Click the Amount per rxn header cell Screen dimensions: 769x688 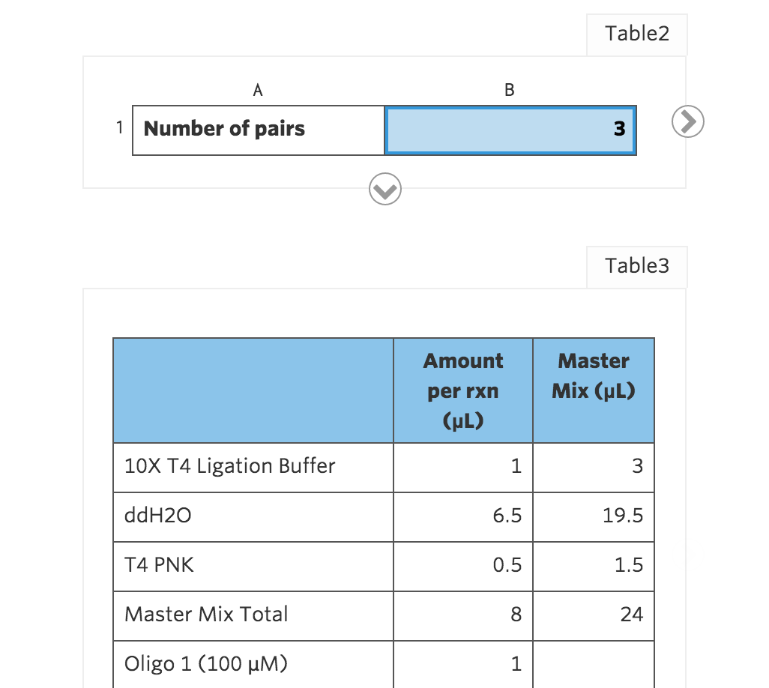tap(463, 390)
